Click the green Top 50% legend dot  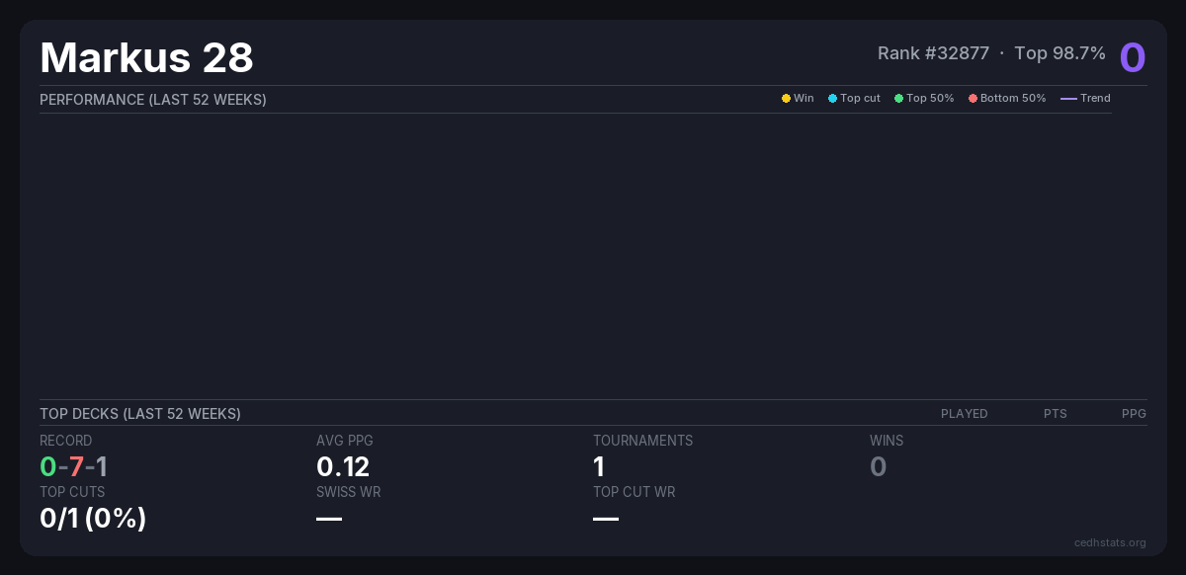tap(898, 99)
